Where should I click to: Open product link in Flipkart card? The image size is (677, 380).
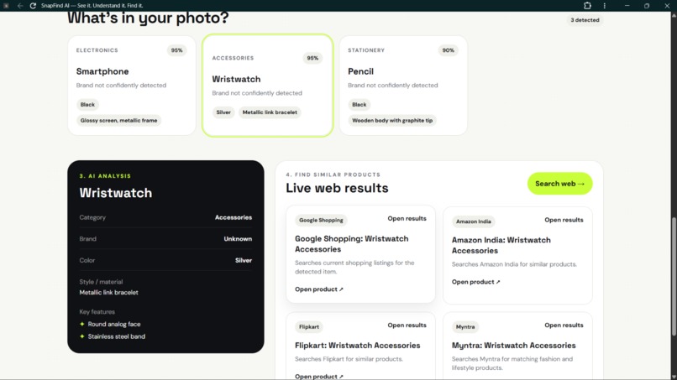[x=319, y=376]
